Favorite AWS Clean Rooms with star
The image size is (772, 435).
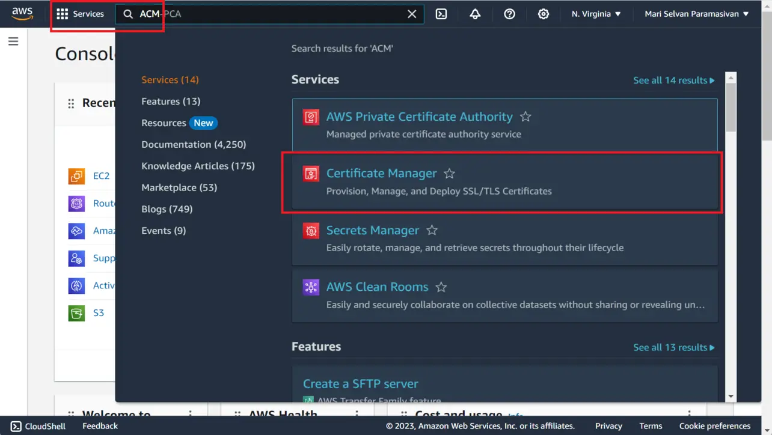click(441, 287)
